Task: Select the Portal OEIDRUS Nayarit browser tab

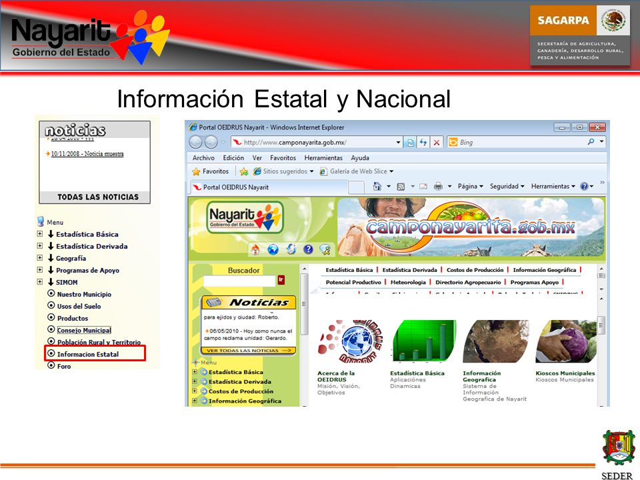Action: point(269,187)
